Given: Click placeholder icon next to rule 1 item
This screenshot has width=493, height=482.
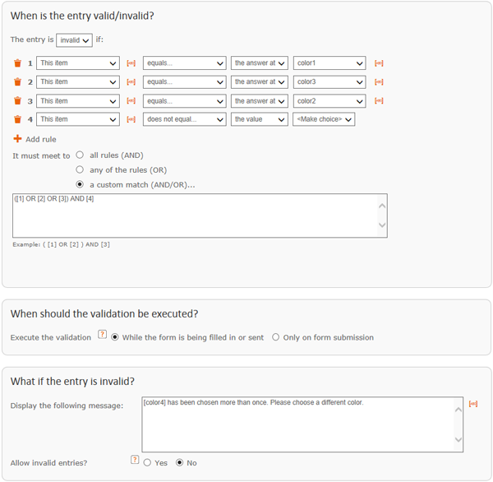Looking at the screenshot, I should coord(131,63).
